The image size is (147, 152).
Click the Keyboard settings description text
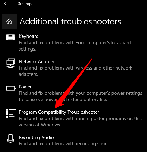tap(75, 46)
